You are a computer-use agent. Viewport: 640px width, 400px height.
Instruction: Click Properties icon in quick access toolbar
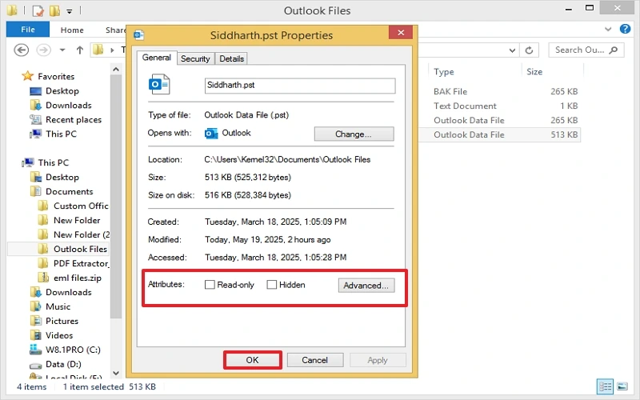(x=38, y=10)
